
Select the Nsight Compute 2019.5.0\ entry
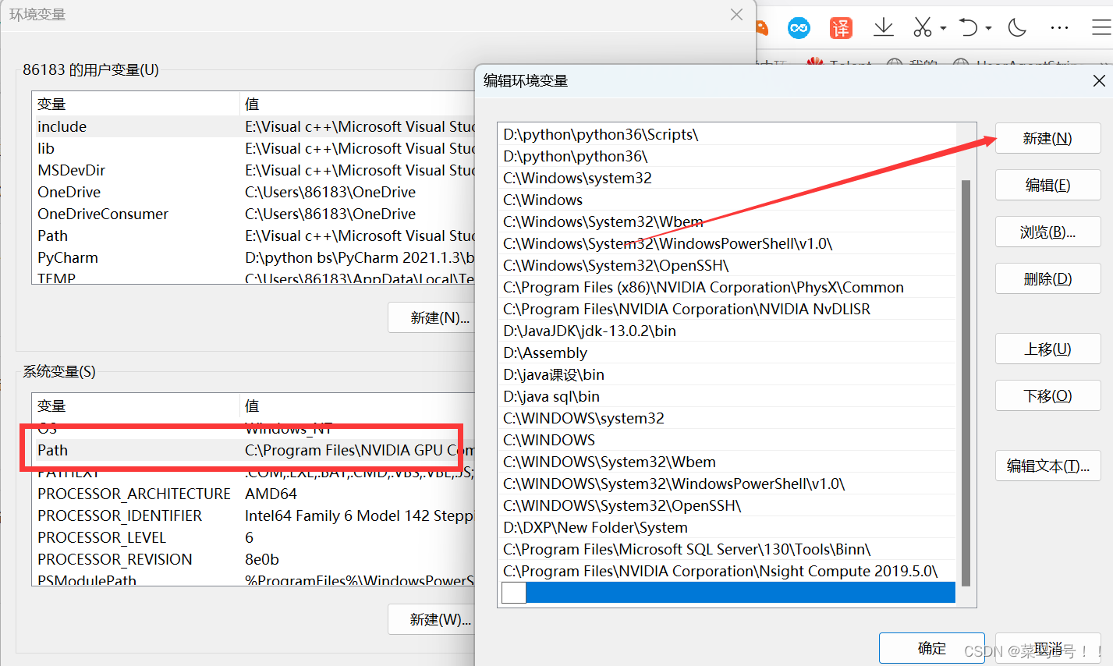[x=728, y=571]
